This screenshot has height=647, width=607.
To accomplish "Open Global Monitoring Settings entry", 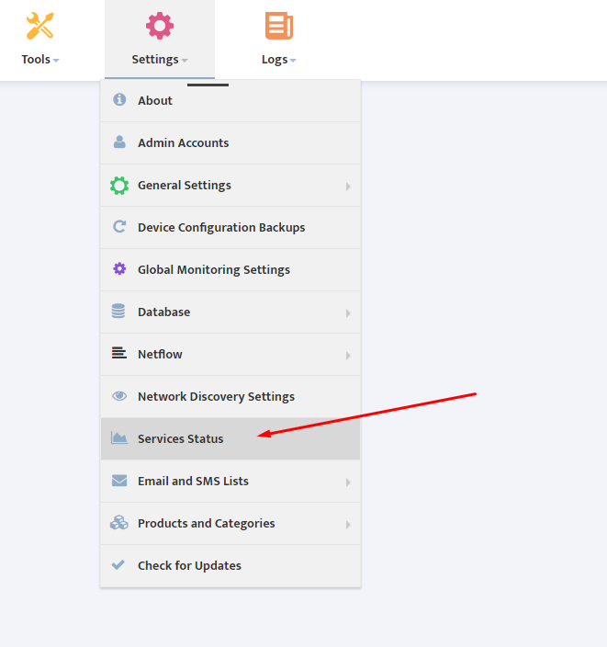I will coord(230,269).
